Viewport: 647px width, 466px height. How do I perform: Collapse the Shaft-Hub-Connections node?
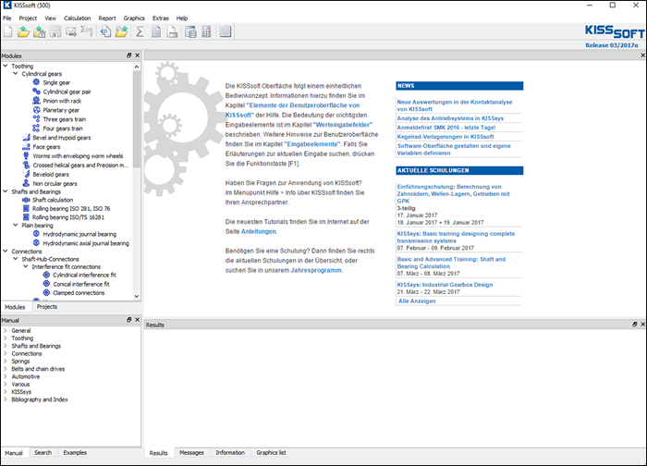click(16, 259)
